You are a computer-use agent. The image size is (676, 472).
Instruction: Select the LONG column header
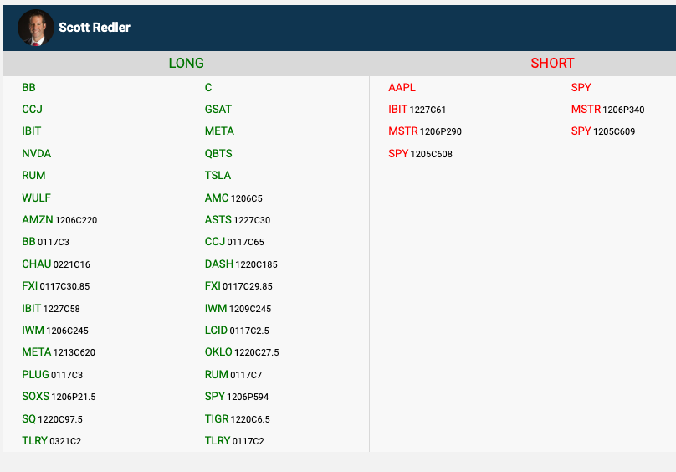point(186,64)
